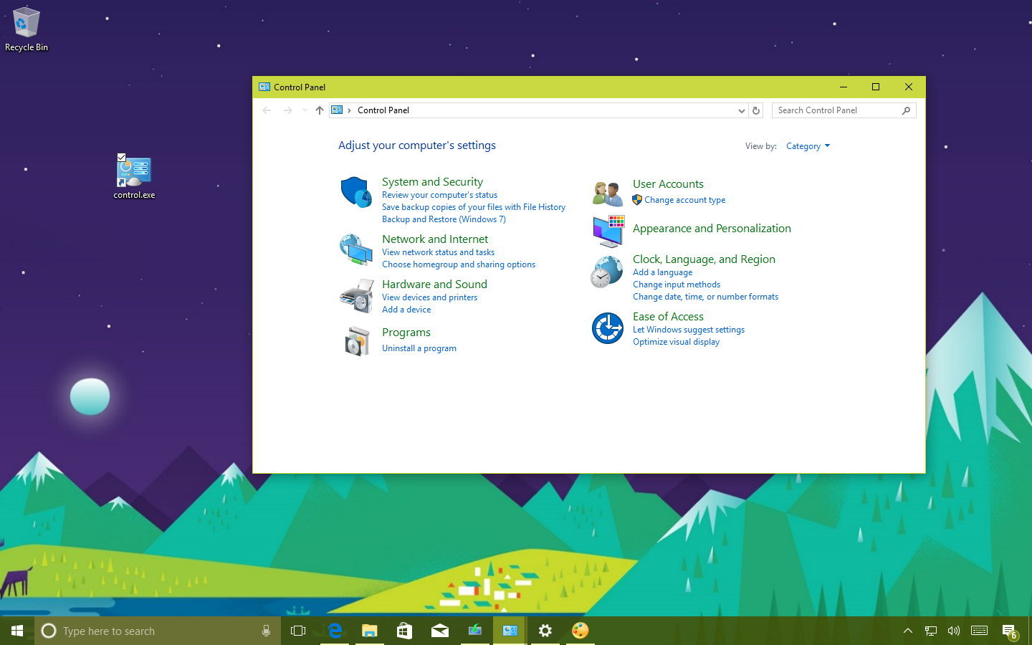Image resolution: width=1032 pixels, height=645 pixels.
Task: Expand the address bar history dropdown
Action: [741, 110]
